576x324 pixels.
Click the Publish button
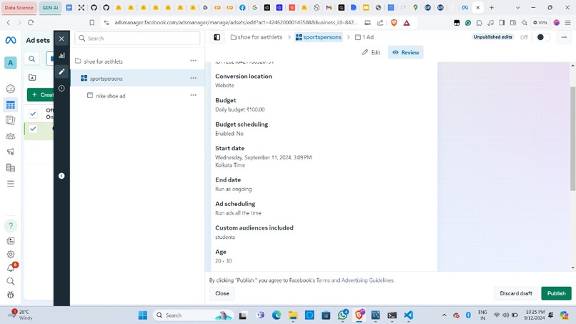pyautogui.click(x=556, y=293)
